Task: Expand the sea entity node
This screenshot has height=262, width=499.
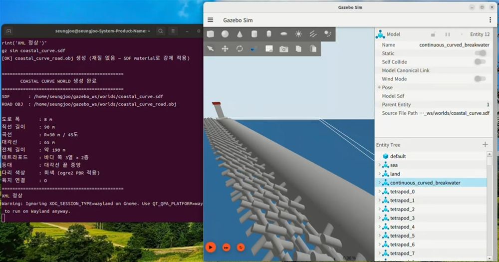Action: click(379, 165)
